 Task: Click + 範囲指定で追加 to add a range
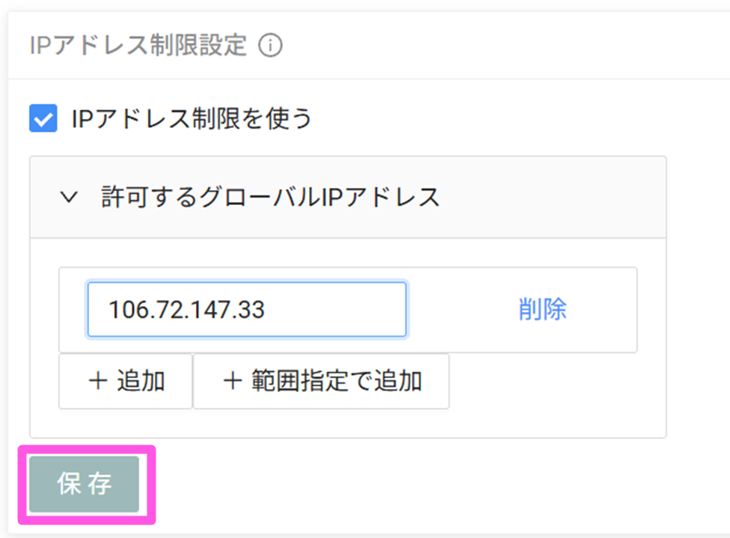click(x=321, y=382)
